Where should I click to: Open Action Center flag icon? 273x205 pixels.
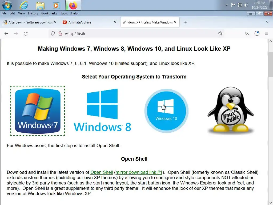(233, 5)
